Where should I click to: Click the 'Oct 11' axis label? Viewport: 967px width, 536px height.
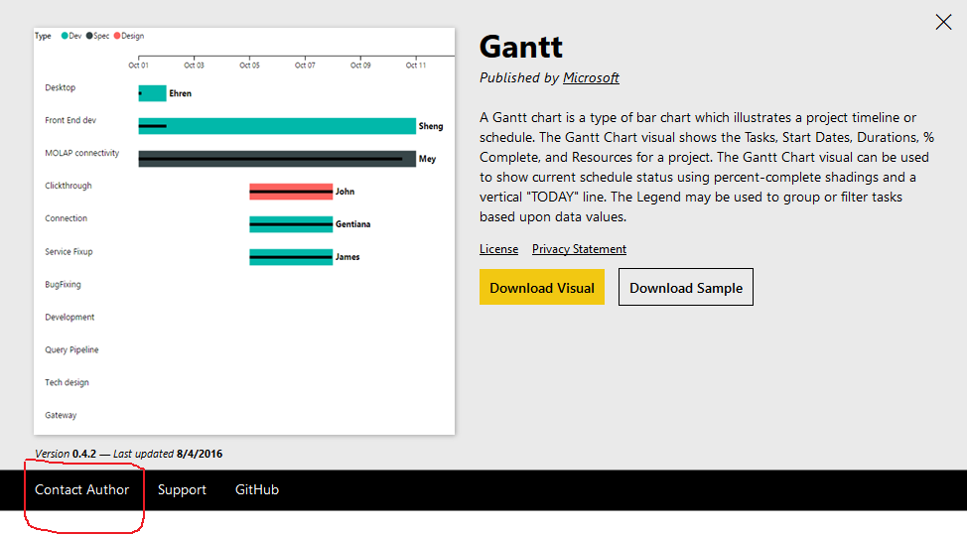[416, 65]
